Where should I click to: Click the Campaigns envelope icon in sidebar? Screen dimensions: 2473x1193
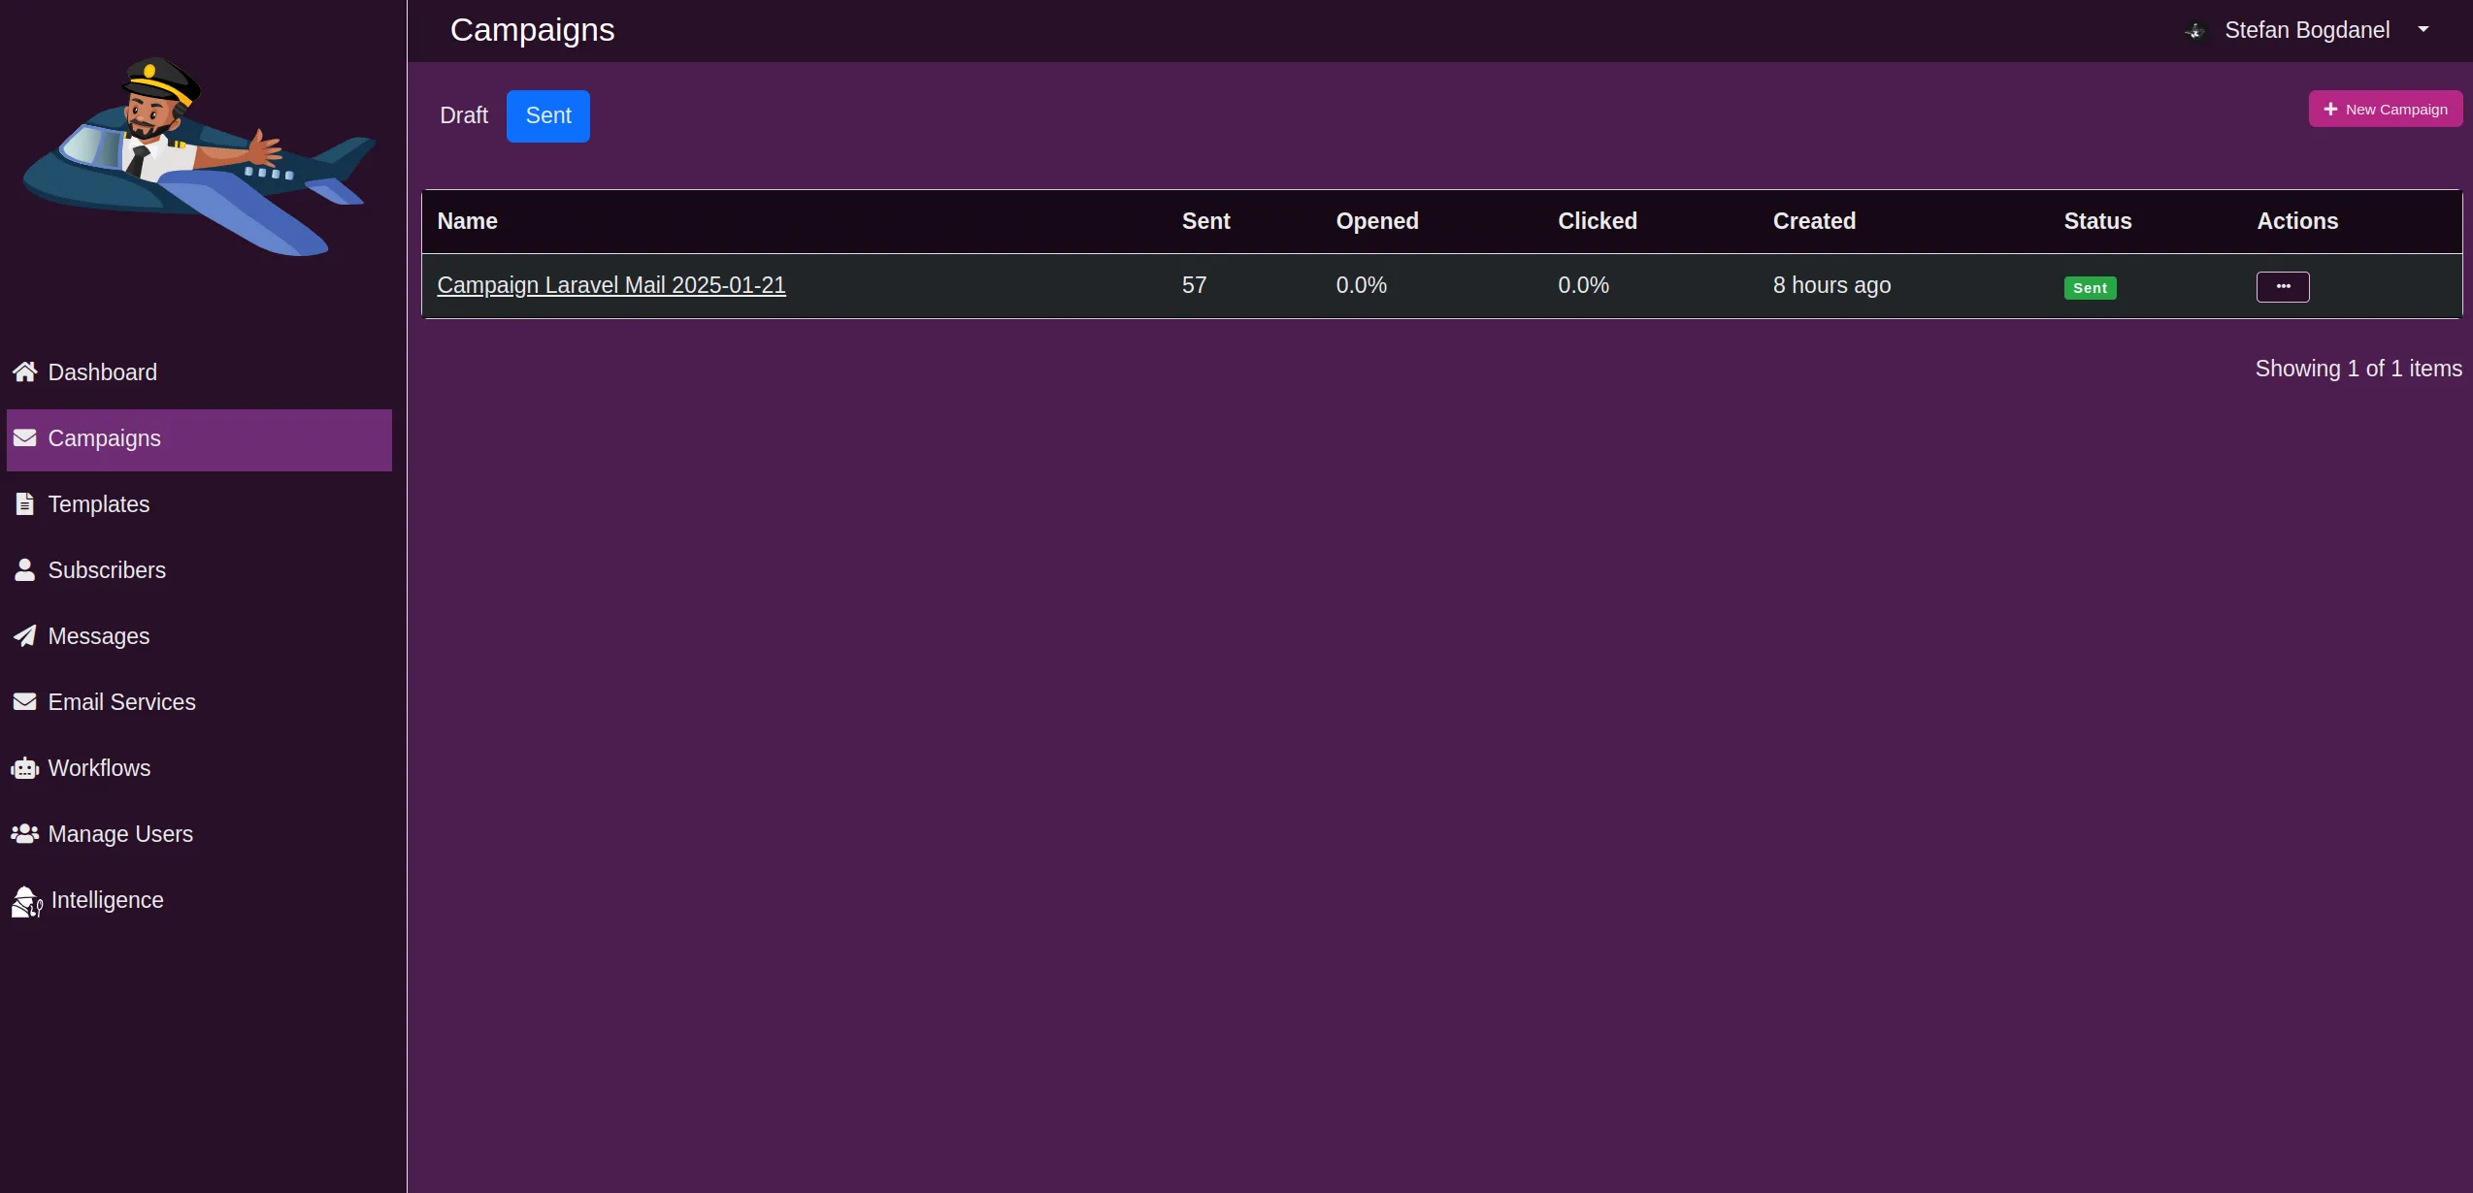(25, 438)
